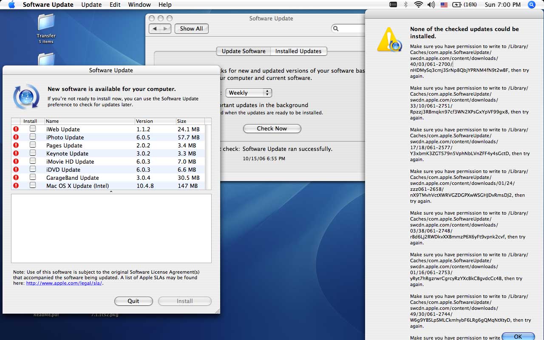Check the iWeb Update install checkbox
Viewport: 544px width, 340px height.
(33, 129)
